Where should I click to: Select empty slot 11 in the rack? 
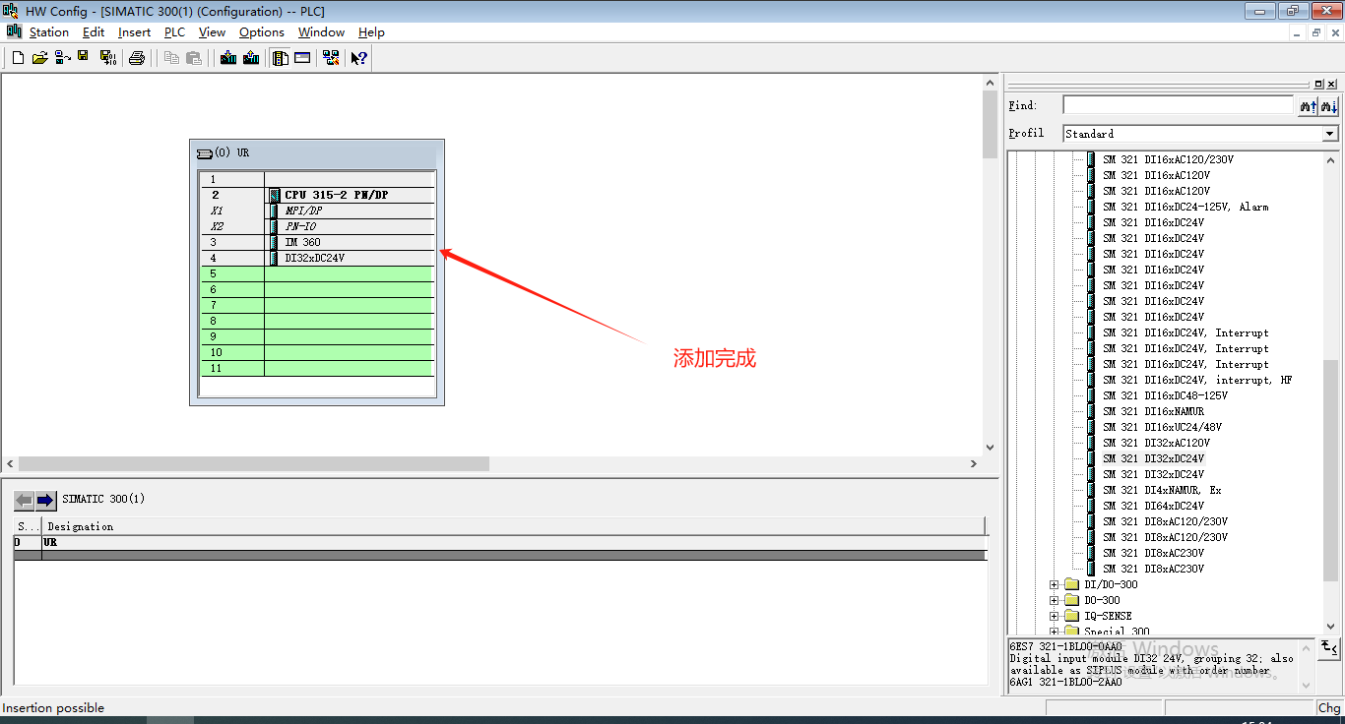coord(317,368)
